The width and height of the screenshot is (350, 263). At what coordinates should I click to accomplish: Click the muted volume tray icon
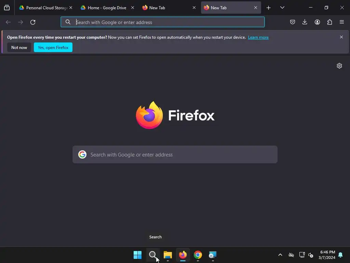(x=310, y=255)
